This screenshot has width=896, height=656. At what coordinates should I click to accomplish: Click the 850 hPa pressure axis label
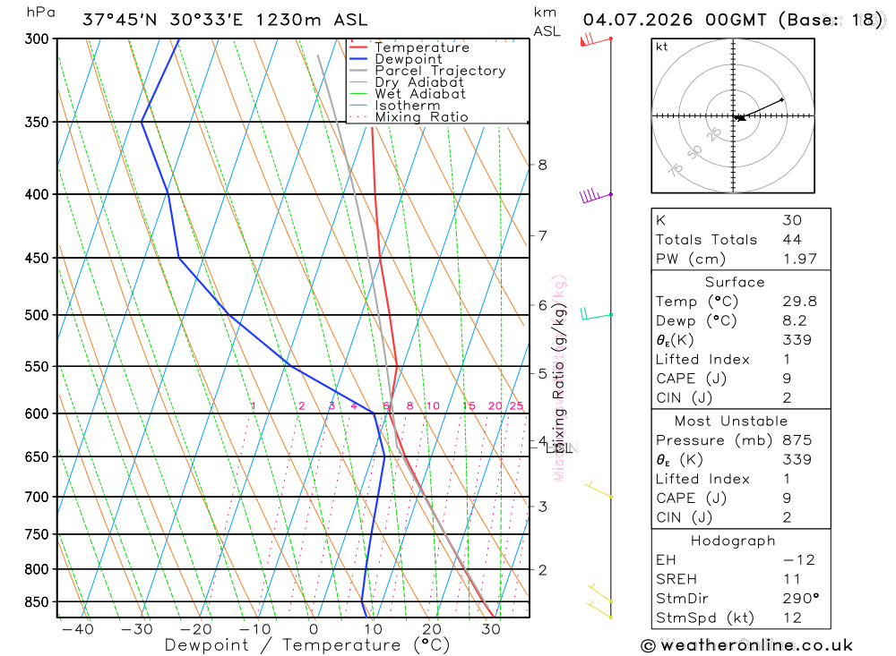pyautogui.click(x=37, y=602)
